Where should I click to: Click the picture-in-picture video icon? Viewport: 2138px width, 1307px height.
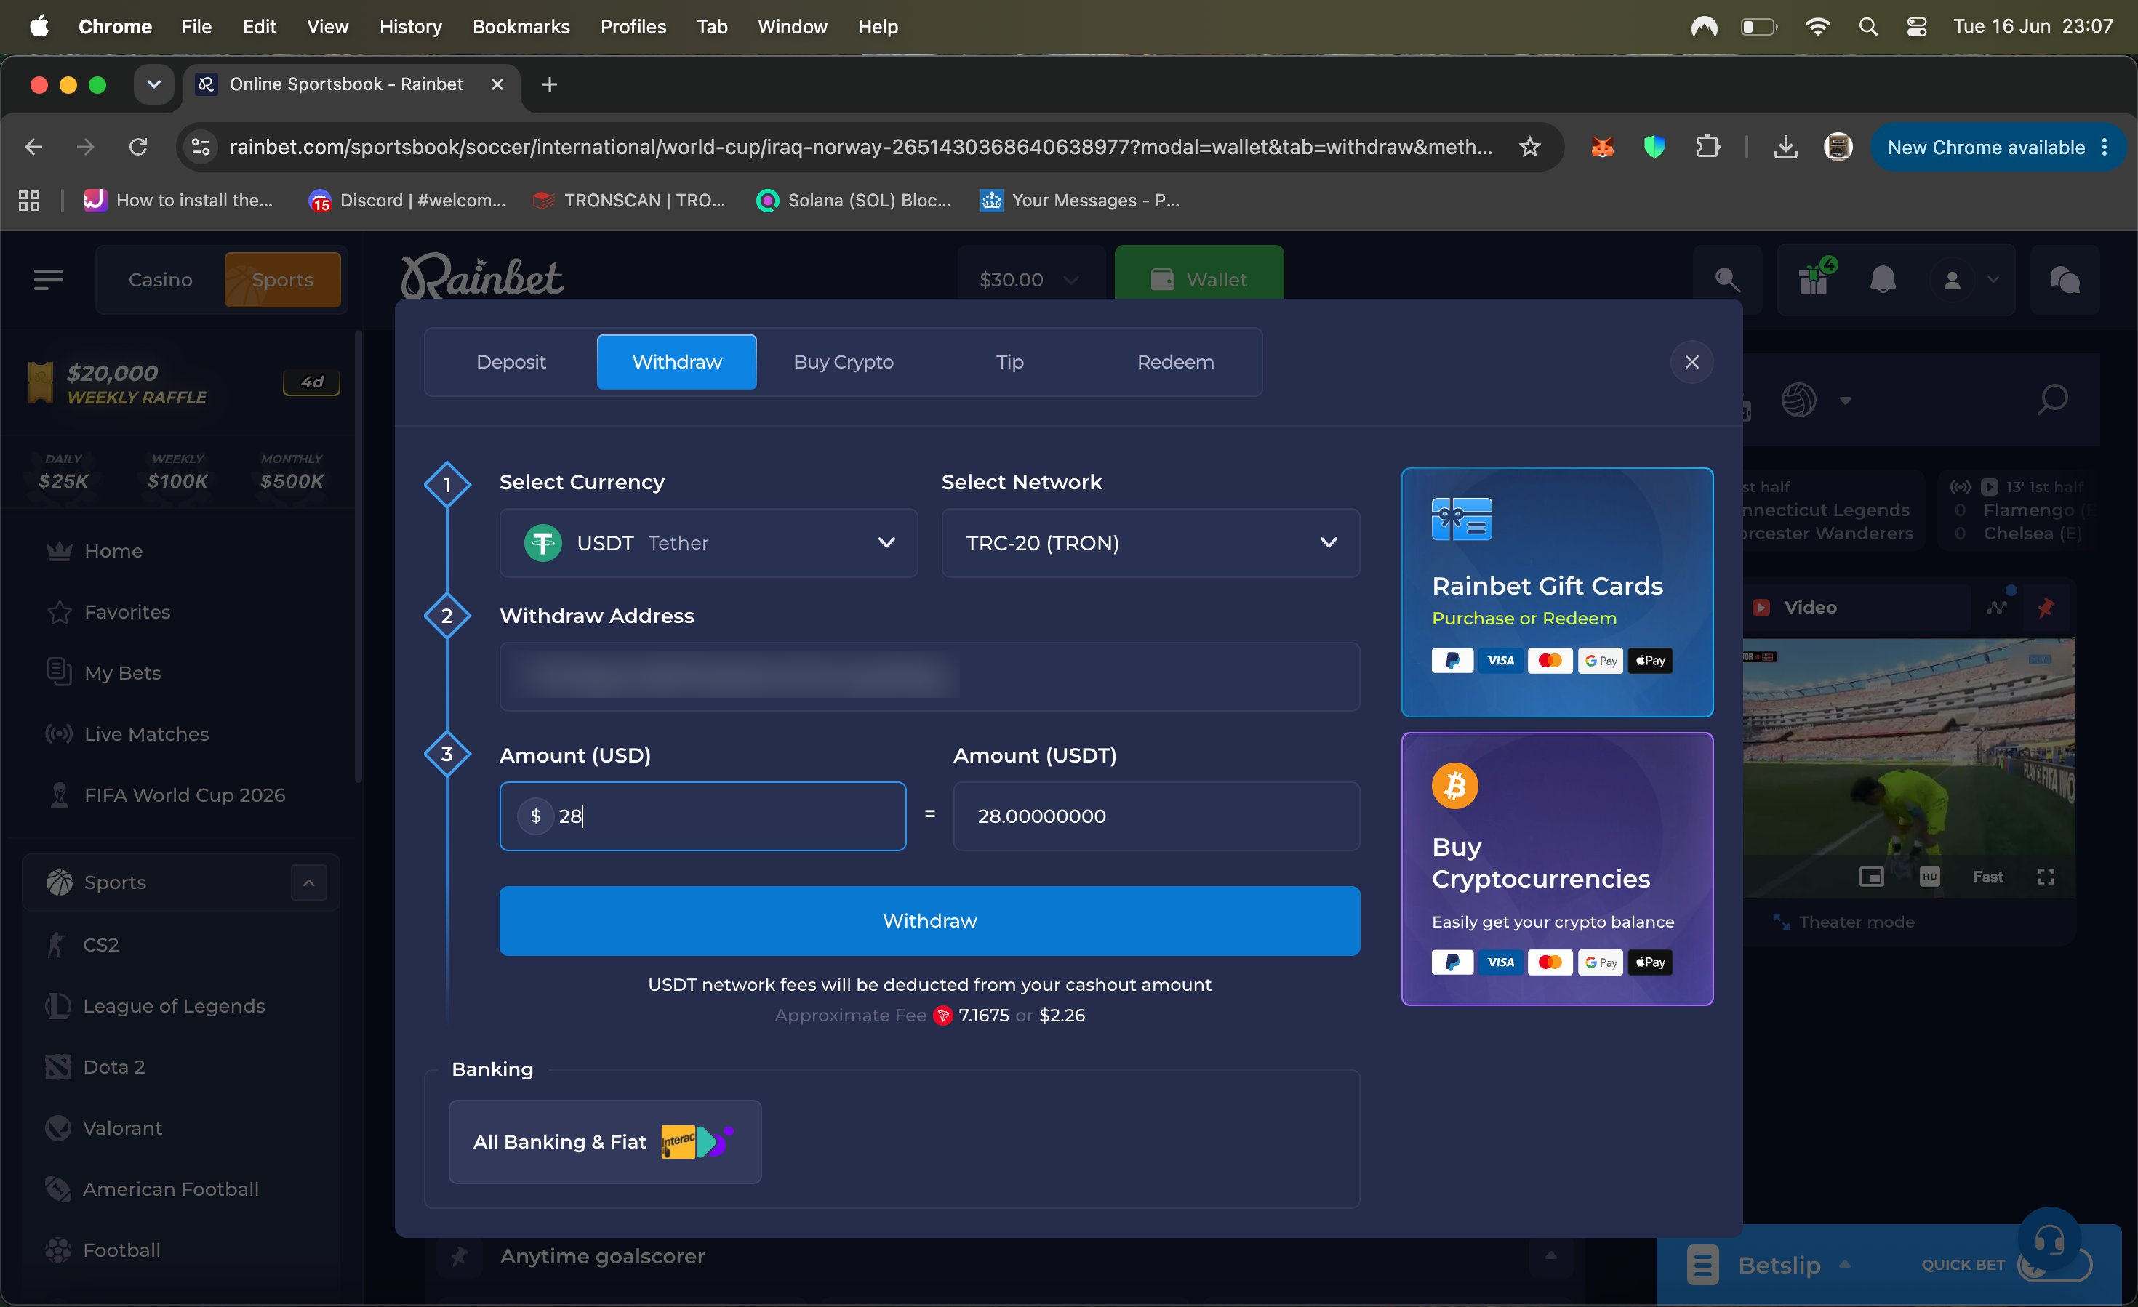(1872, 877)
